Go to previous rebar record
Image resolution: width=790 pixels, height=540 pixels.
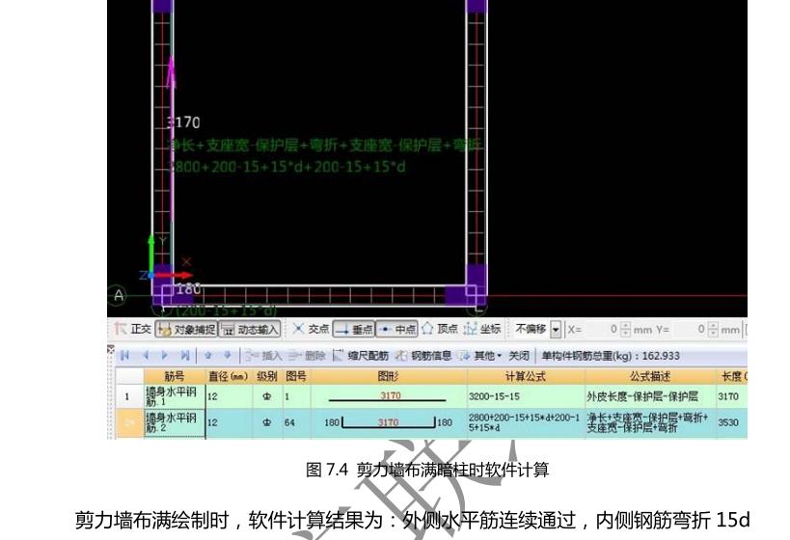point(146,356)
